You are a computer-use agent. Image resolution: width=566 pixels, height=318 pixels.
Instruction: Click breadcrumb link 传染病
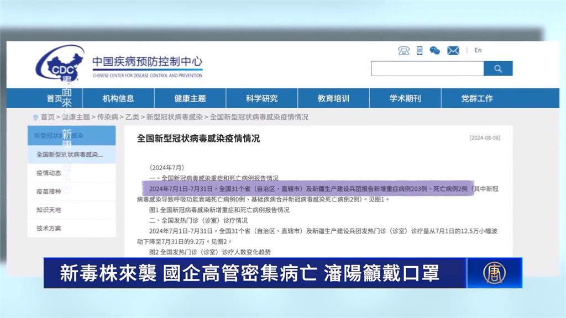pos(108,117)
